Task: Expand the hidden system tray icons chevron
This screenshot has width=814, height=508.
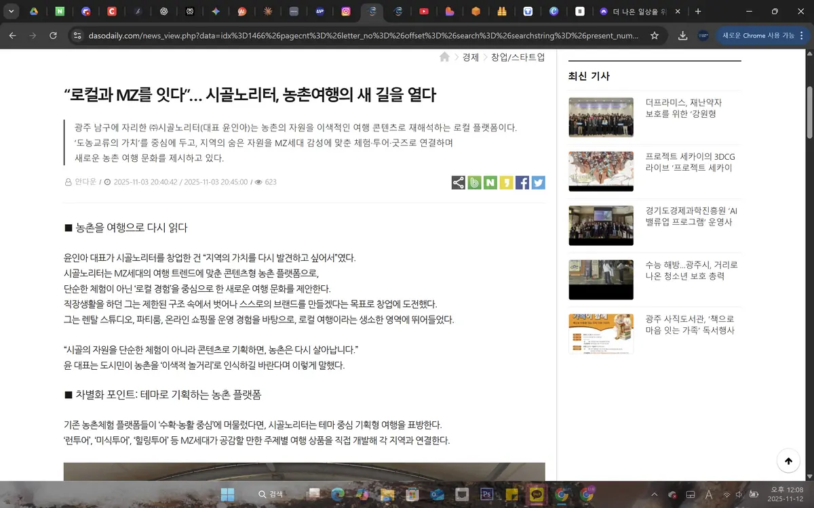Action: [x=654, y=494]
